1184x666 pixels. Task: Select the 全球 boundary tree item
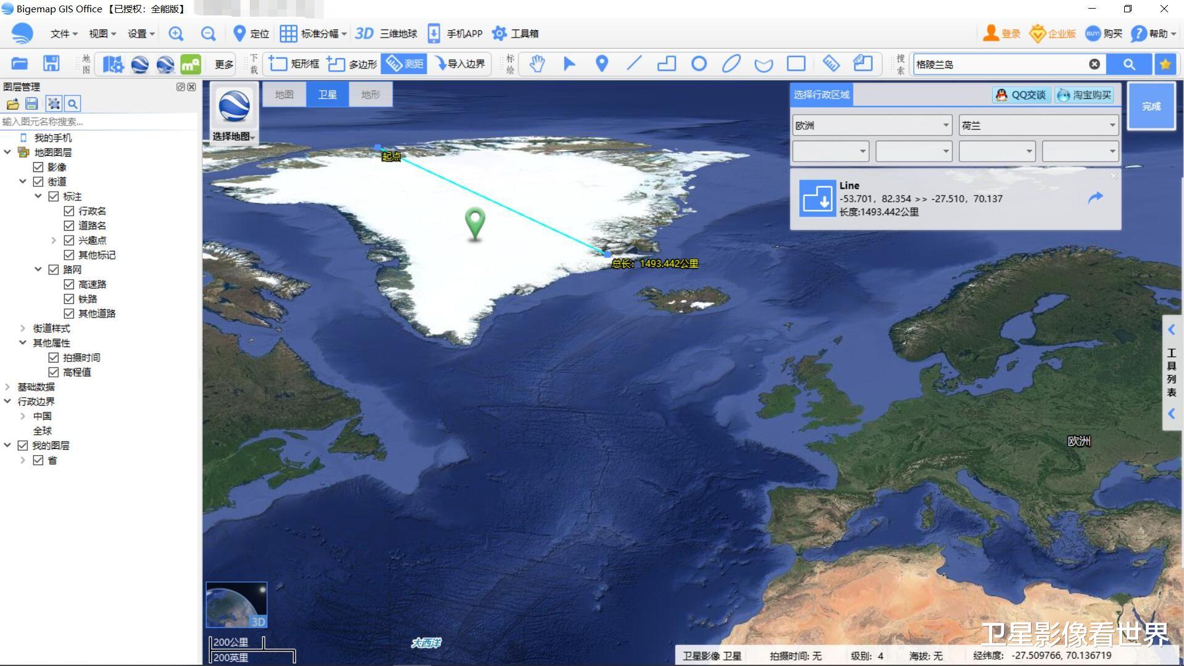tap(42, 431)
